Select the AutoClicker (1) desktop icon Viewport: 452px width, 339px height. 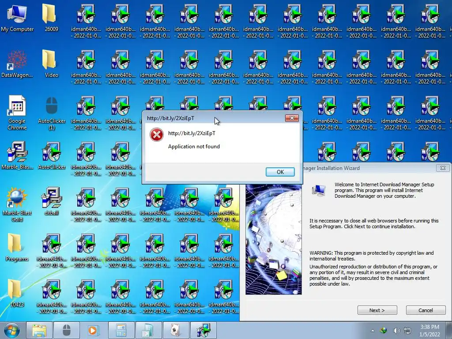(x=51, y=113)
